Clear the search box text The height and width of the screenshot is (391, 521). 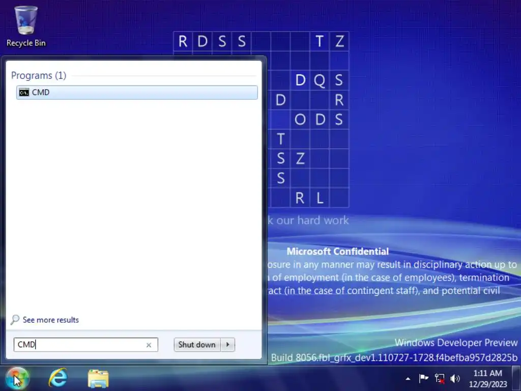pyautogui.click(x=149, y=345)
